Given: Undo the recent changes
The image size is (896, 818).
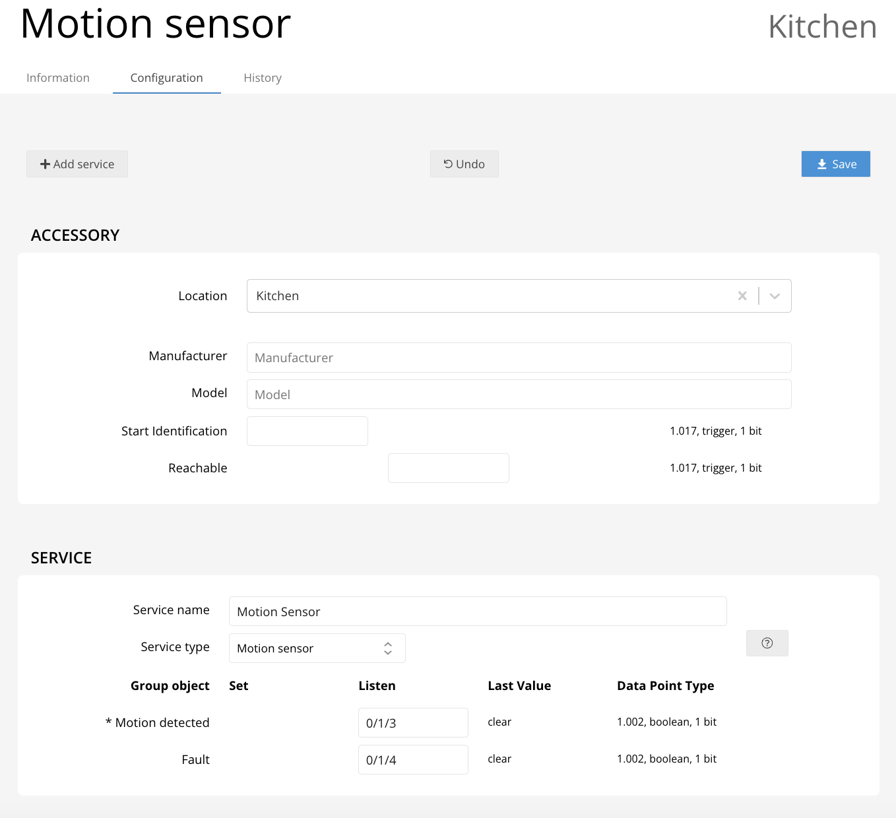Looking at the screenshot, I should pos(464,164).
